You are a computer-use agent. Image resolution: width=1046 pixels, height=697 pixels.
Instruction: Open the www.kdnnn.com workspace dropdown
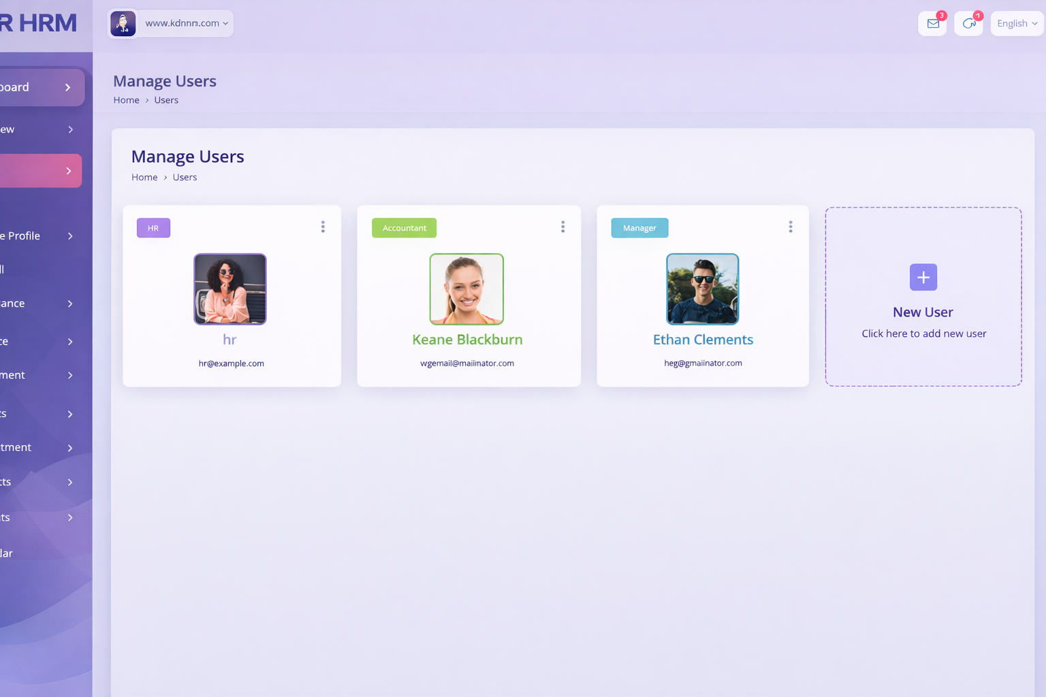pos(186,23)
